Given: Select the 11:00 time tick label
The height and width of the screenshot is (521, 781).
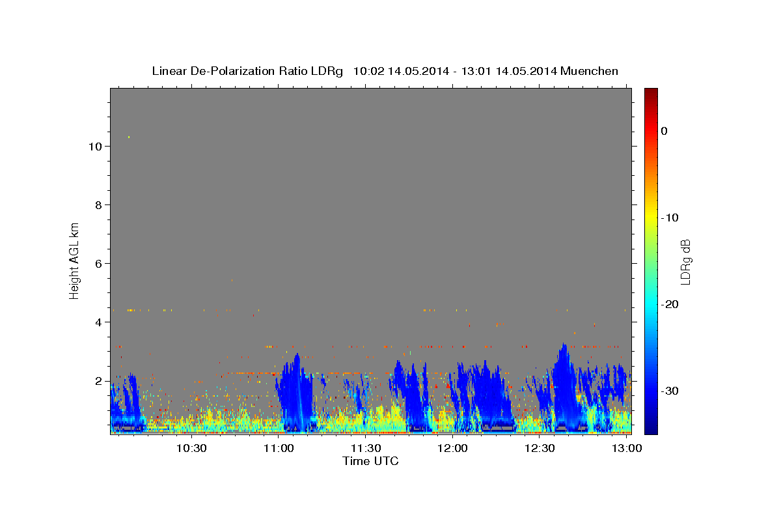Looking at the screenshot, I should pyautogui.click(x=279, y=448).
